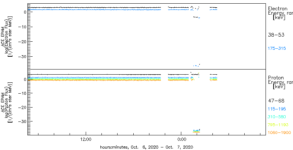Click the Electron legend heading
The height and width of the screenshot is (150, 293).
coord(278,8)
